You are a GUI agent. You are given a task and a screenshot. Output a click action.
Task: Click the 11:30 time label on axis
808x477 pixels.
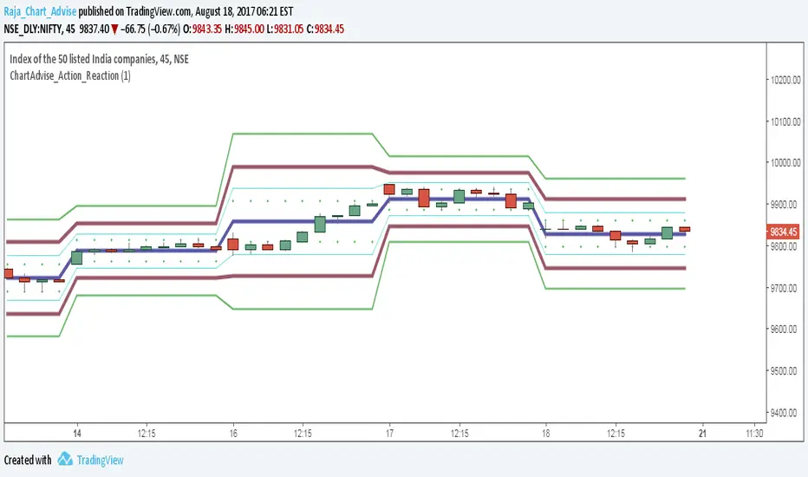tap(754, 432)
